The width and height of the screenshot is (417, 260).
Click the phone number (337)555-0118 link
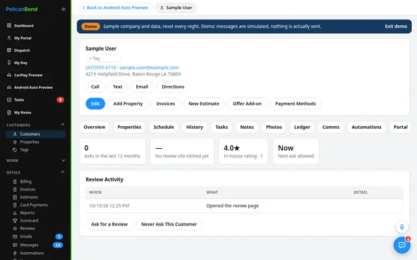100,68
